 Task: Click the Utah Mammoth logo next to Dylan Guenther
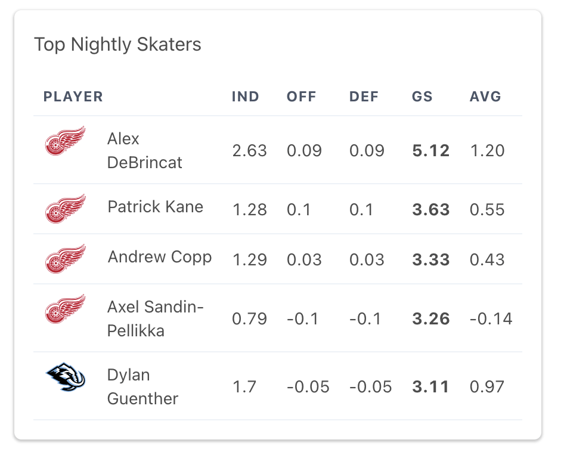(66, 386)
